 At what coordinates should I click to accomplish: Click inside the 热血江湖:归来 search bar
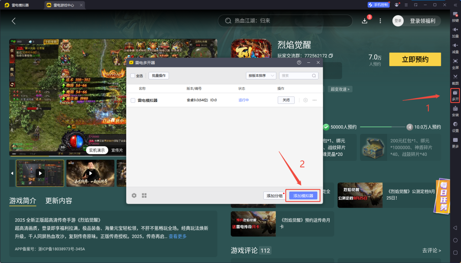pos(285,21)
